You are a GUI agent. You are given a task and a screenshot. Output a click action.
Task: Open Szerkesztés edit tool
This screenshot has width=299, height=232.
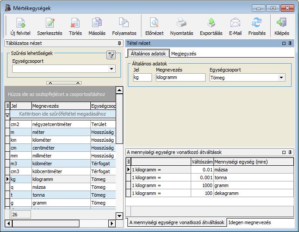tap(50, 23)
